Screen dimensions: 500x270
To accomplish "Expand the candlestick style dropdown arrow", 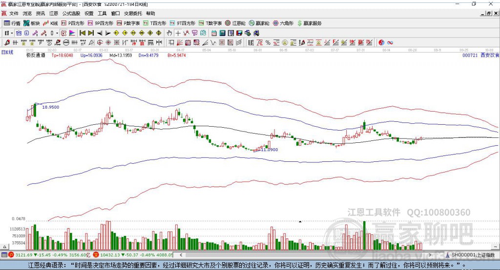I will coord(57,33).
